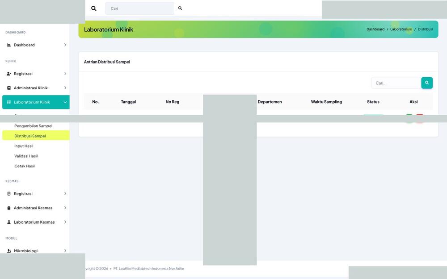Go to the Validasi Hasil submenu item
The width and height of the screenshot is (447, 279).
[26, 156]
